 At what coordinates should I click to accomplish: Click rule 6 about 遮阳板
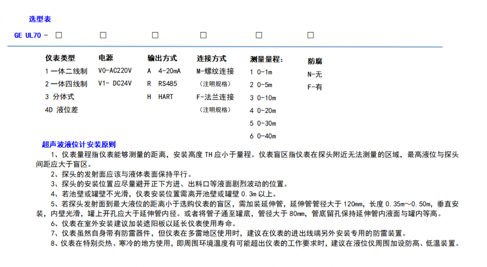click(144, 224)
